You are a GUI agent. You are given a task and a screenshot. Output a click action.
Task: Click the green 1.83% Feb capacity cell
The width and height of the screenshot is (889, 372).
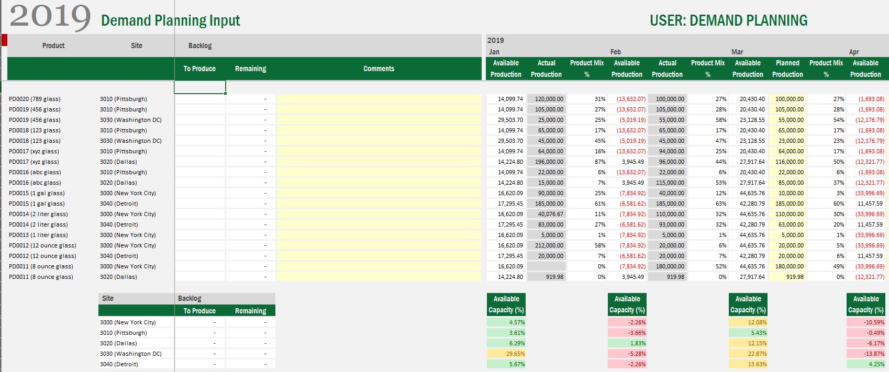pyautogui.click(x=627, y=343)
